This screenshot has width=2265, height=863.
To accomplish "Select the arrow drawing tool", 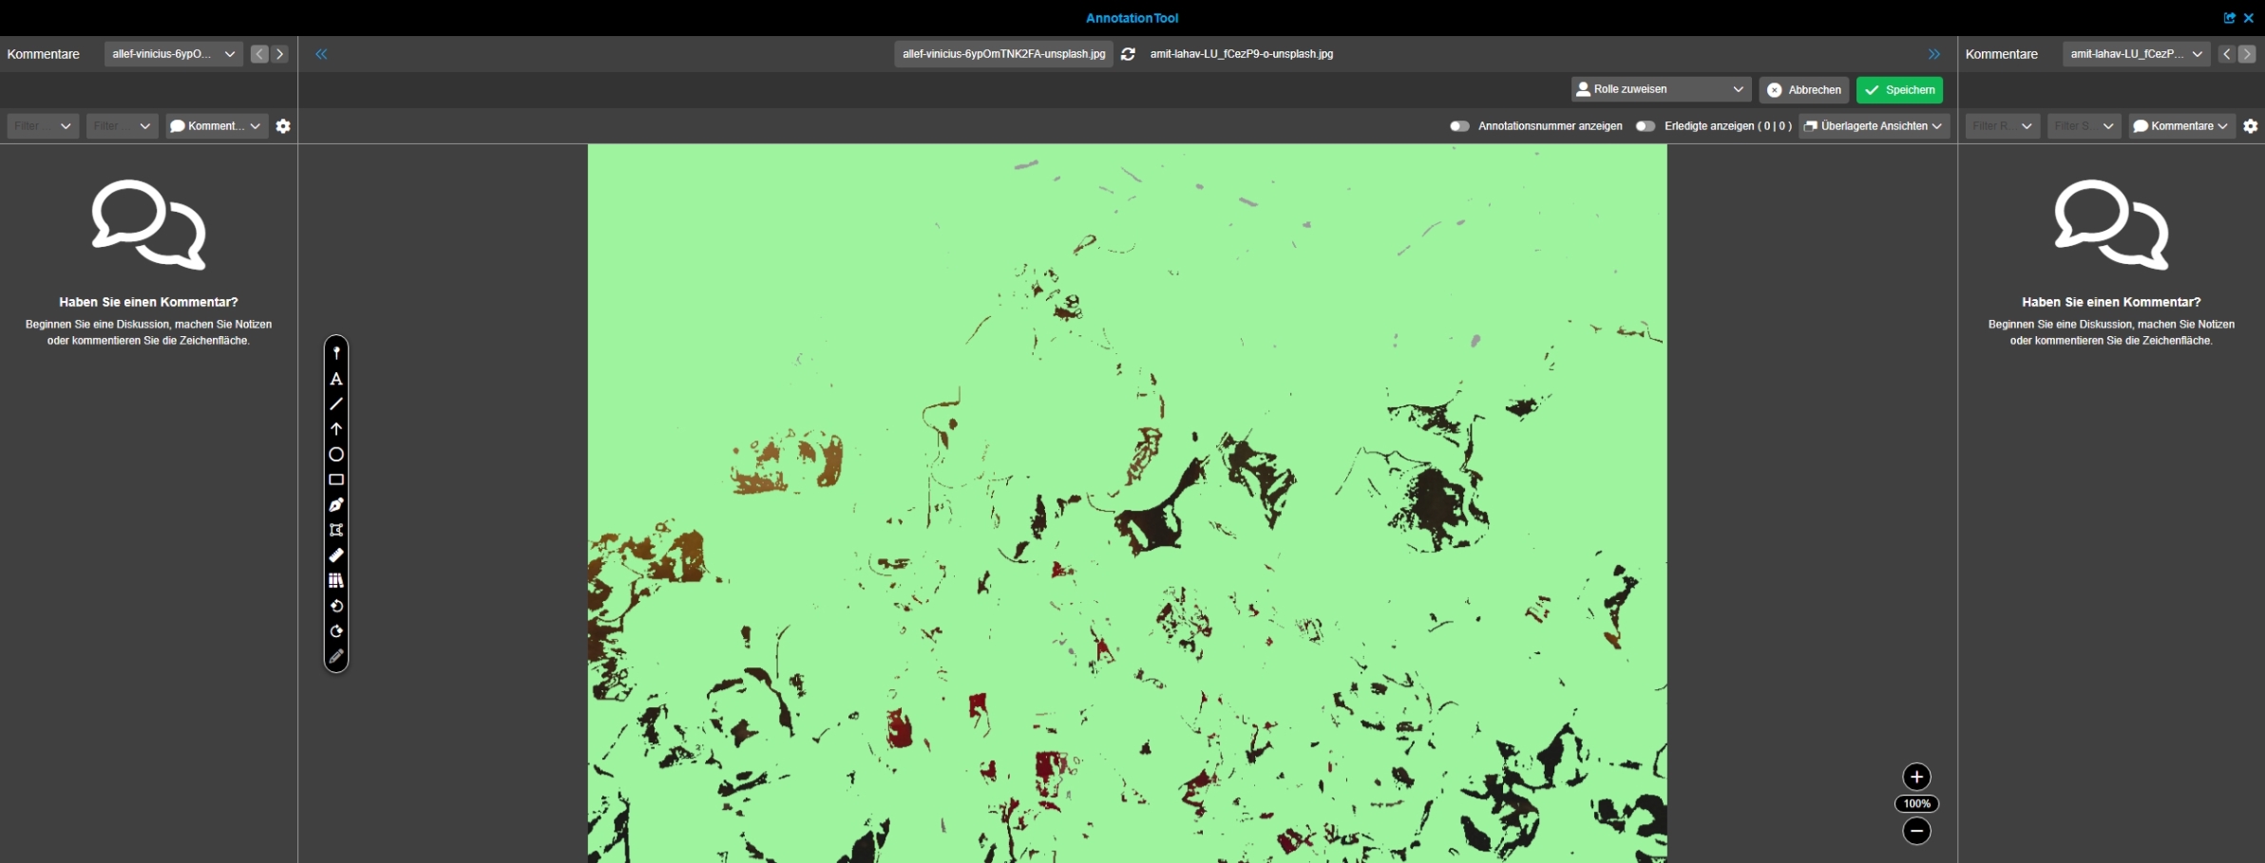I will click(336, 429).
